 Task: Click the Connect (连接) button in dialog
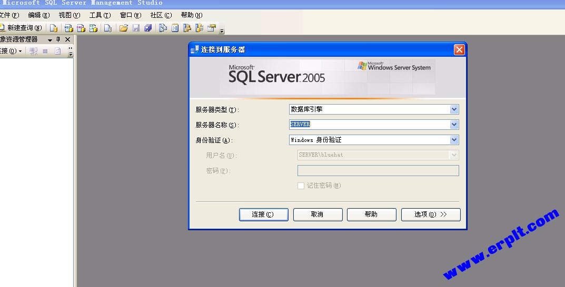coord(263,214)
